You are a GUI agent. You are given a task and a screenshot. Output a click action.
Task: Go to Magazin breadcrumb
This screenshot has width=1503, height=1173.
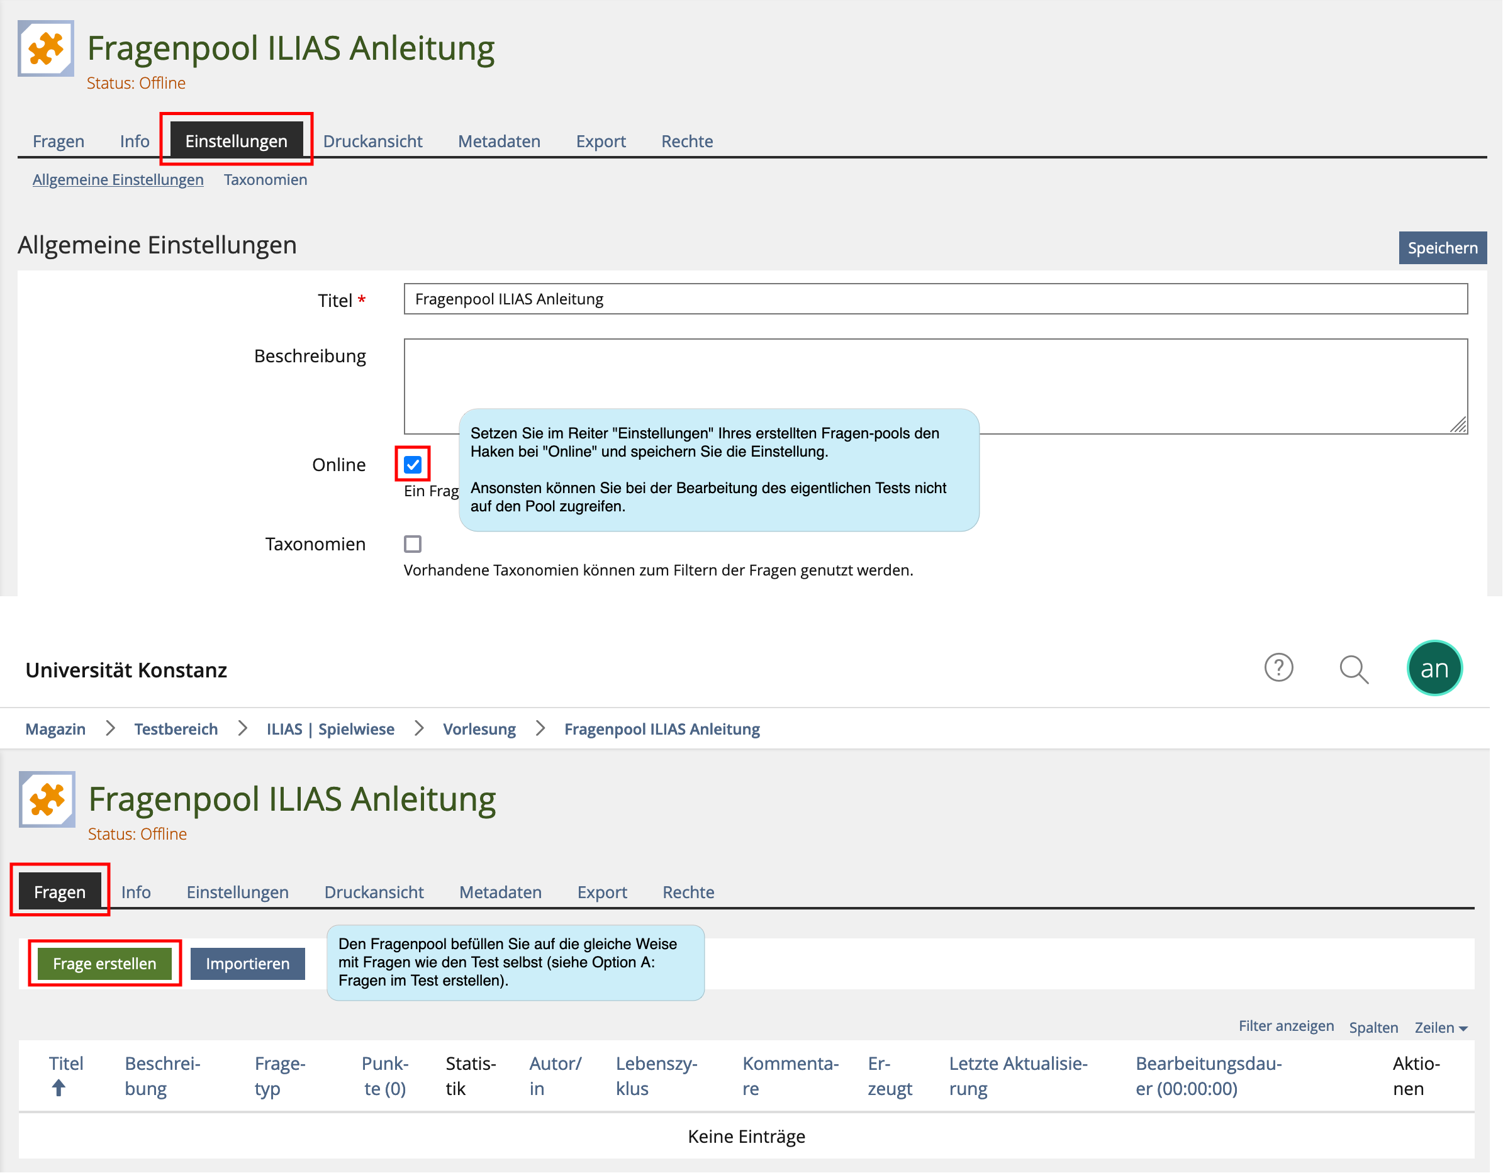point(56,729)
